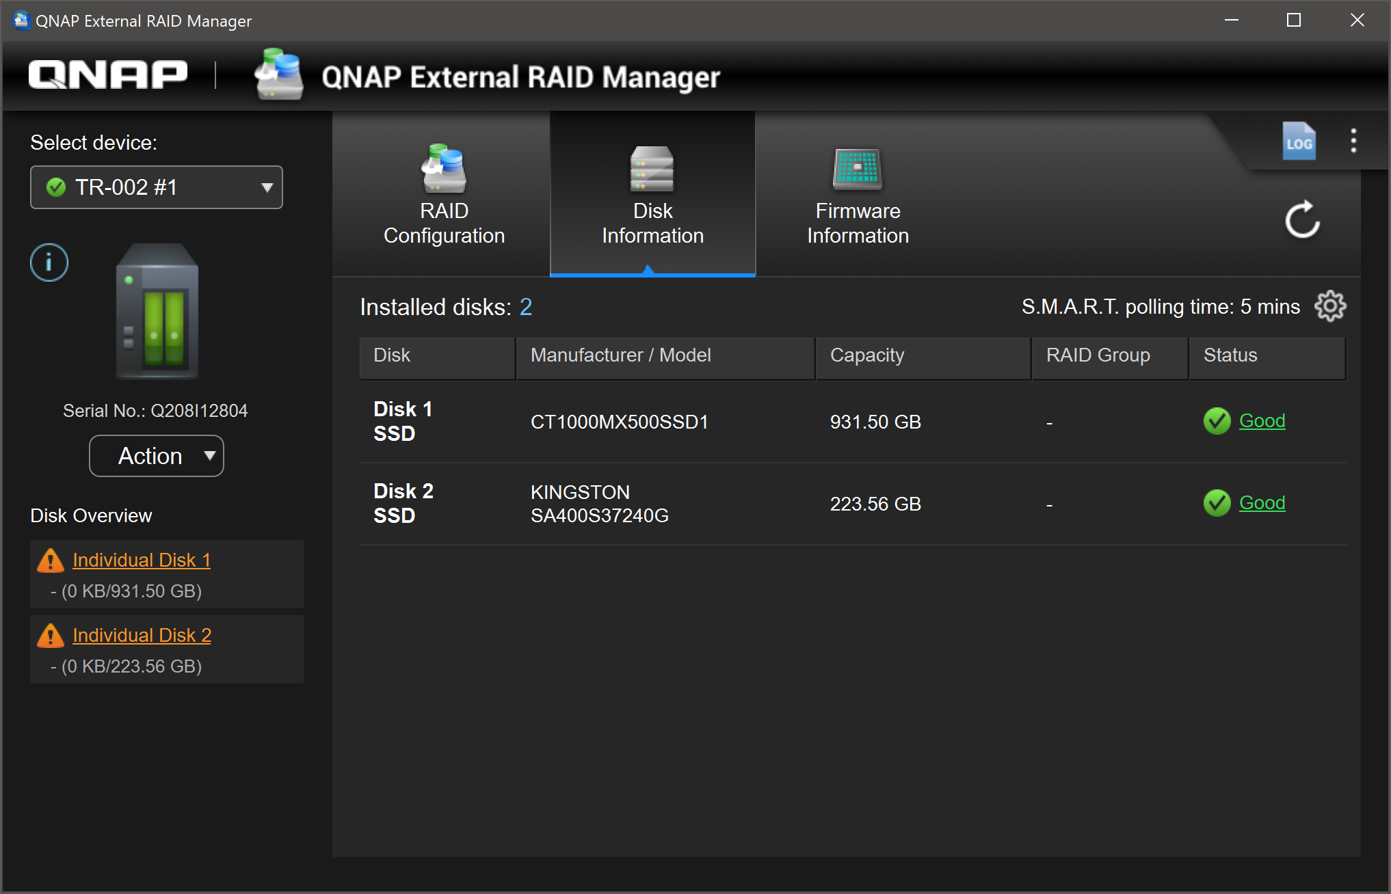Image resolution: width=1391 pixels, height=894 pixels.
Task: Click the LOG viewer icon
Action: pyautogui.click(x=1299, y=142)
